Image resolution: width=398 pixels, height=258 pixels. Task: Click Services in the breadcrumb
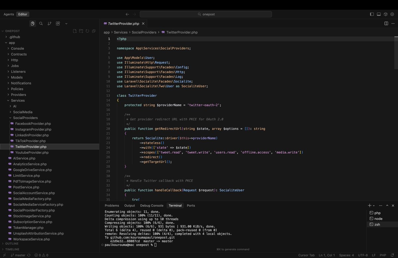coord(121,32)
